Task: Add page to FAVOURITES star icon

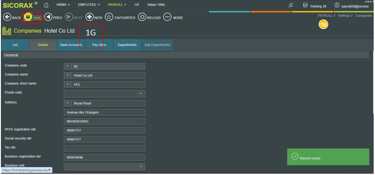Action: pos(109,17)
